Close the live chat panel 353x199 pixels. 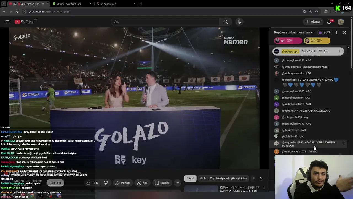pos(344,32)
